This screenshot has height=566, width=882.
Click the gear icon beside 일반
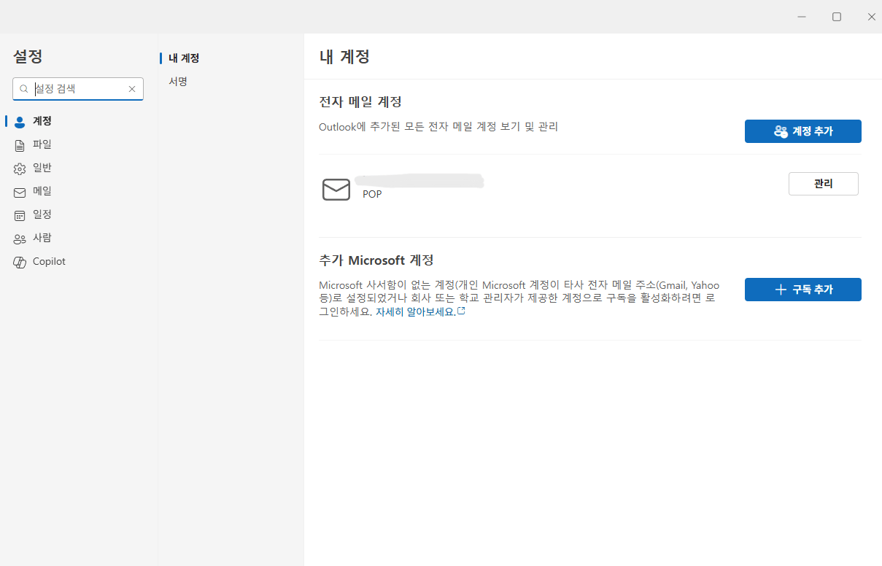(x=20, y=168)
